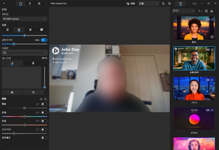The height and width of the screenshot is (150, 219).
Task: Click the スポットライト 25% value
Action: [x=37, y=40]
